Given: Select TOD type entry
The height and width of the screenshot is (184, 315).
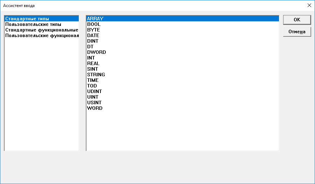Looking at the screenshot, I should click(x=92, y=86).
